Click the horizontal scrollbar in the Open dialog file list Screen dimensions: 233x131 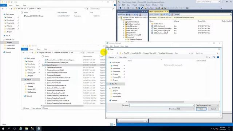coord(156,102)
